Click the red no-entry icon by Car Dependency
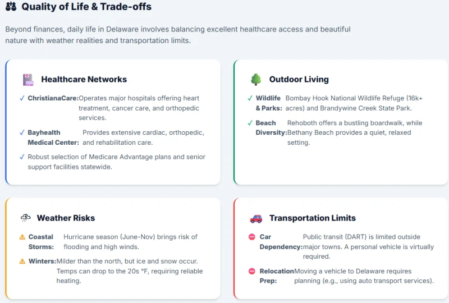The image size is (449, 303). pos(252,237)
